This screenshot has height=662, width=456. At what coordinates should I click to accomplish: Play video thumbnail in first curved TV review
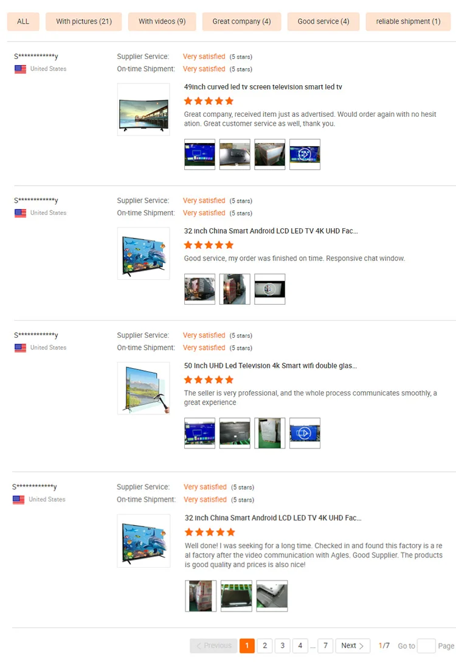pyautogui.click(x=305, y=154)
